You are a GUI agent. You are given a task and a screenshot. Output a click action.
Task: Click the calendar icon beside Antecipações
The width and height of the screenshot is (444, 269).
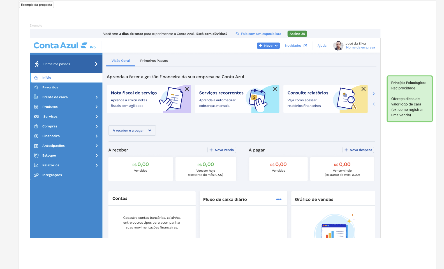point(36,146)
